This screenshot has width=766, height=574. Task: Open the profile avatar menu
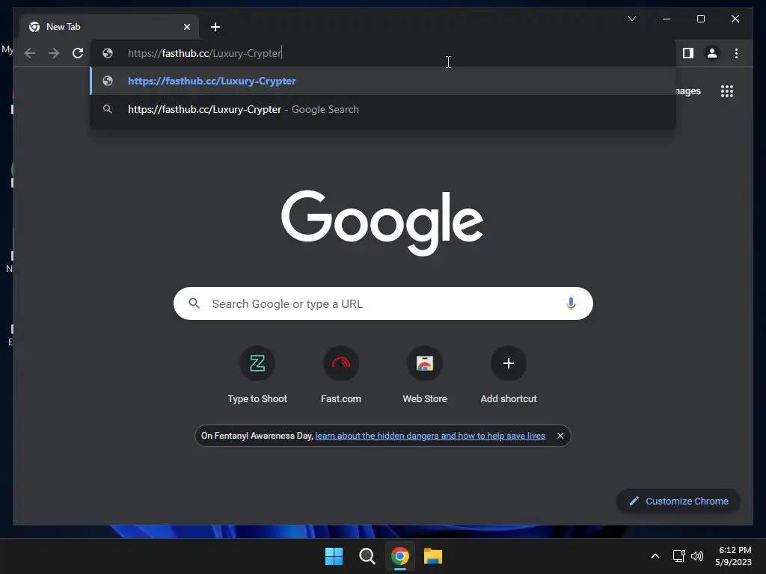pos(712,53)
